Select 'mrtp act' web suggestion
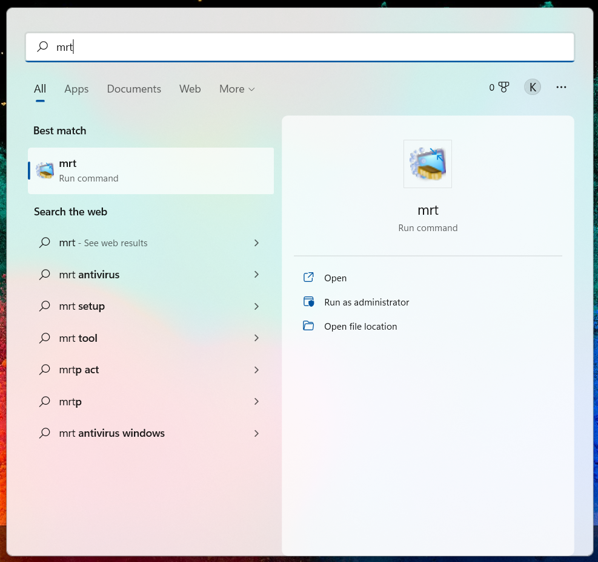Image resolution: width=598 pixels, height=562 pixels. [x=151, y=370]
